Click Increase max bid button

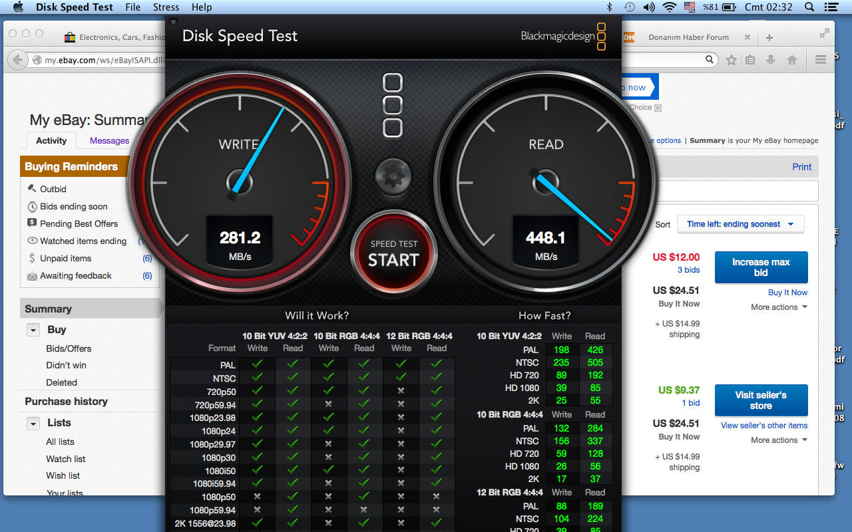[761, 267]
